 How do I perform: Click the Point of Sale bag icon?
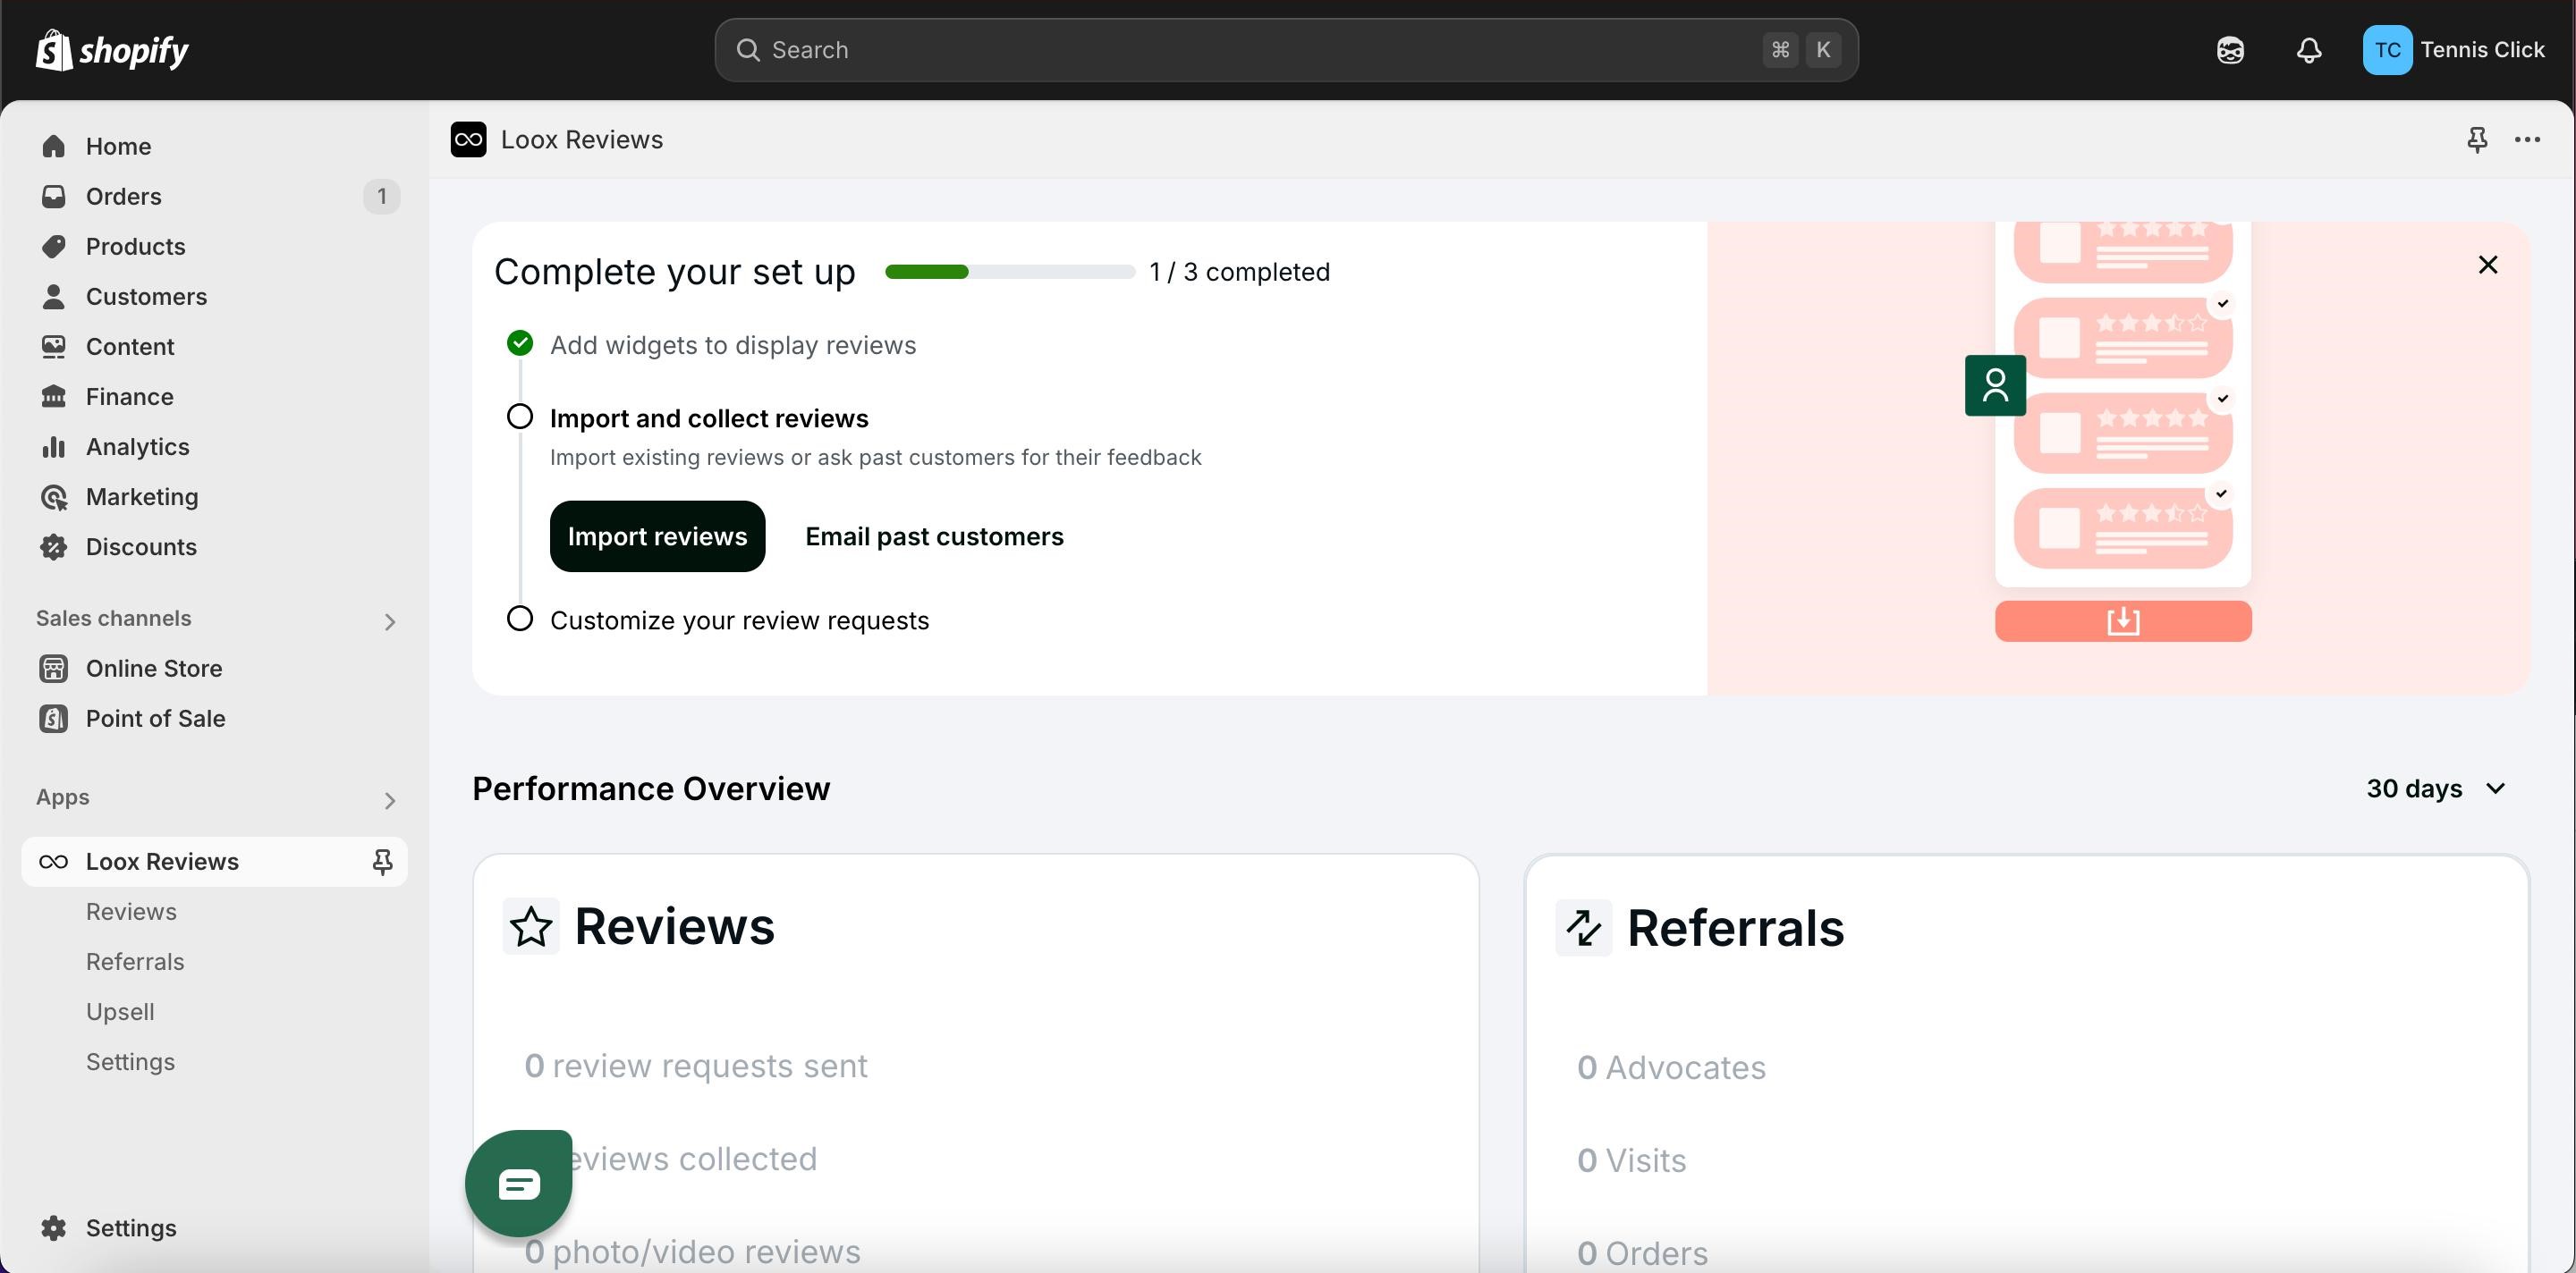pos(54,719)
